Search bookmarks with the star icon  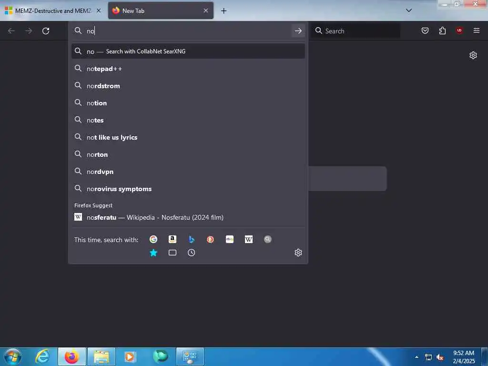153,253
